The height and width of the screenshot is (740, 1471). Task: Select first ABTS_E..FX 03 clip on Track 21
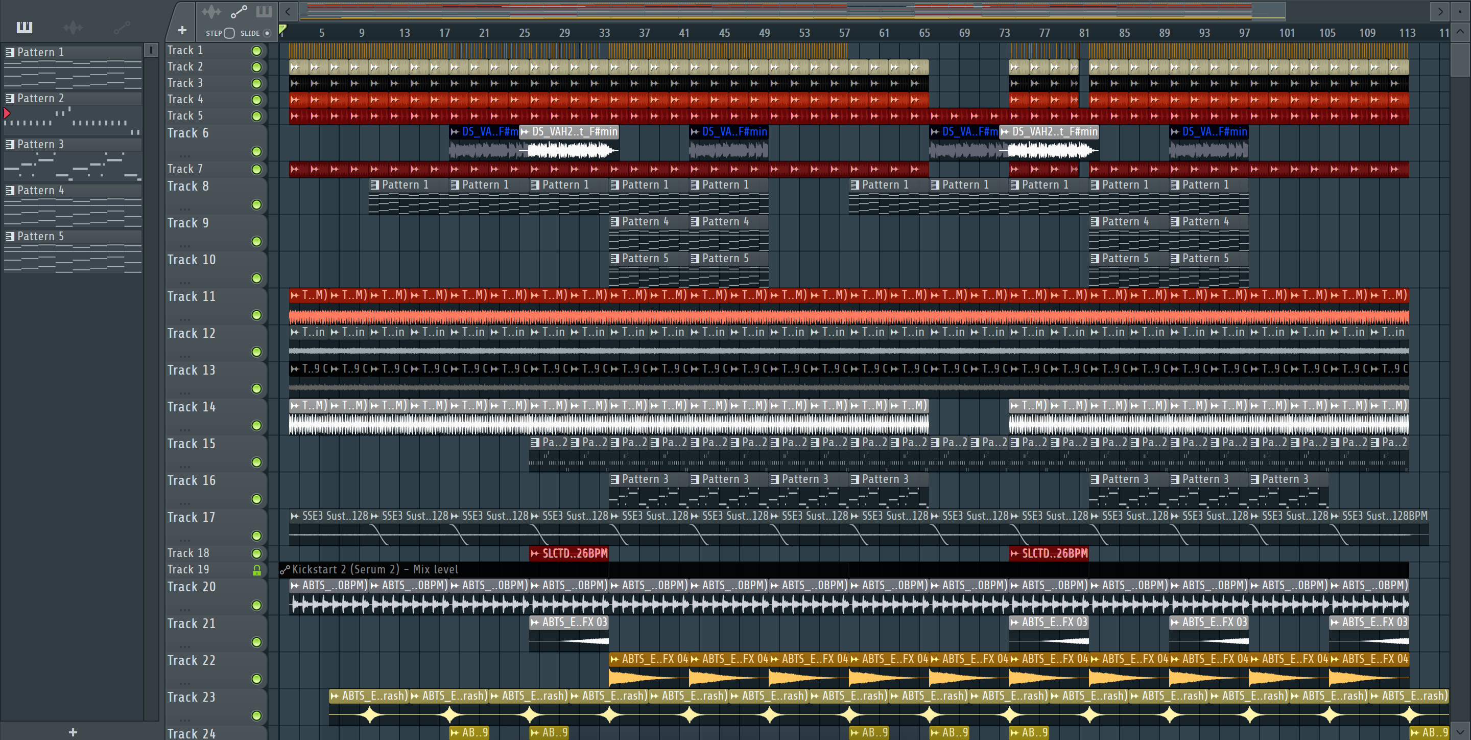569,633
